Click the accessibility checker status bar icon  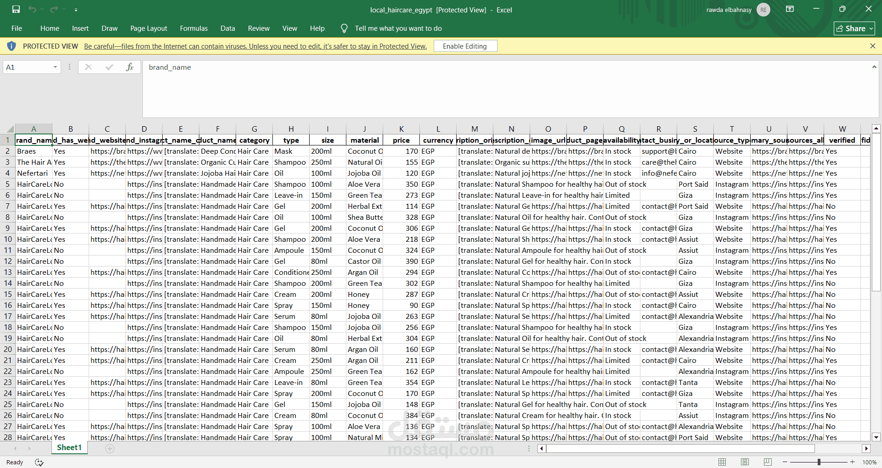(39, 462)
